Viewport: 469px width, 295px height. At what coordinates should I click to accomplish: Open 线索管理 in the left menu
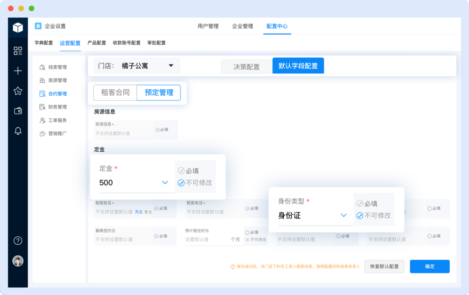click(x=57, y=67)
